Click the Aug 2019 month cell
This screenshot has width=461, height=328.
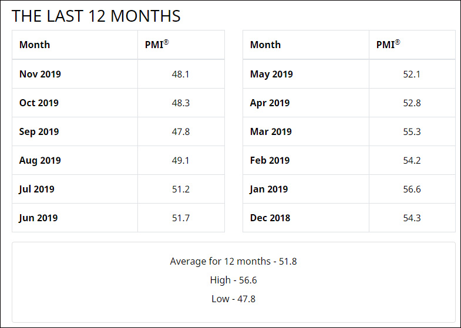point(40,160)
